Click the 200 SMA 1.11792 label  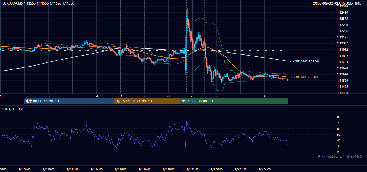(305, 61)
